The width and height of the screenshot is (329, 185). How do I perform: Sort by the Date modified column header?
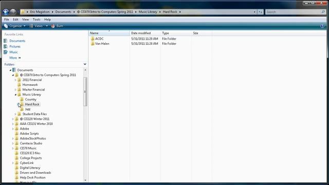(145, 33)
